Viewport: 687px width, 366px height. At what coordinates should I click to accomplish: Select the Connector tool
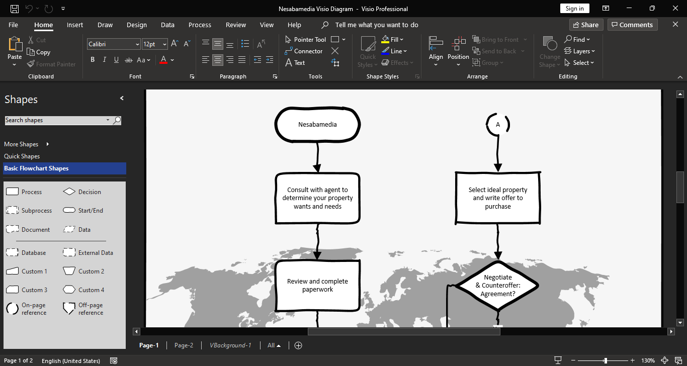point(304,51)
